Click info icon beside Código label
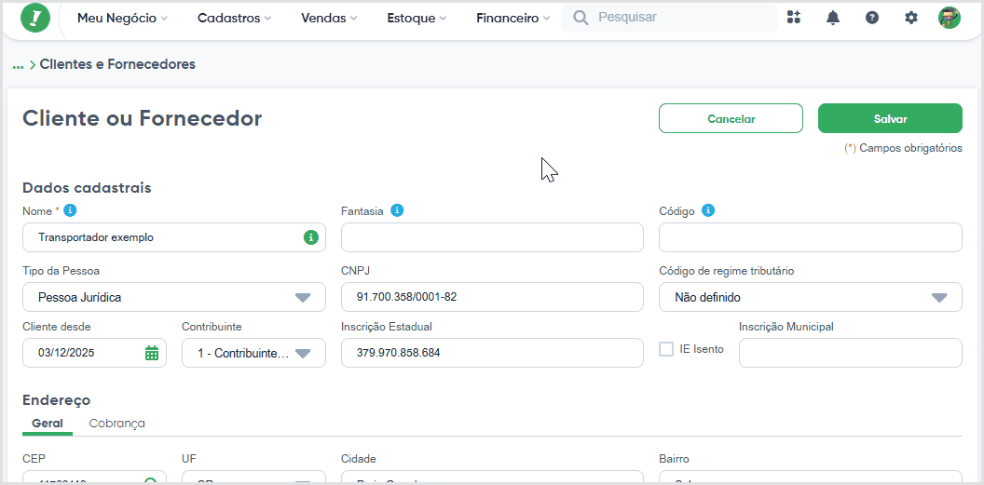The height and width of the screenshot is (485, 984). (x=708, y=210)
